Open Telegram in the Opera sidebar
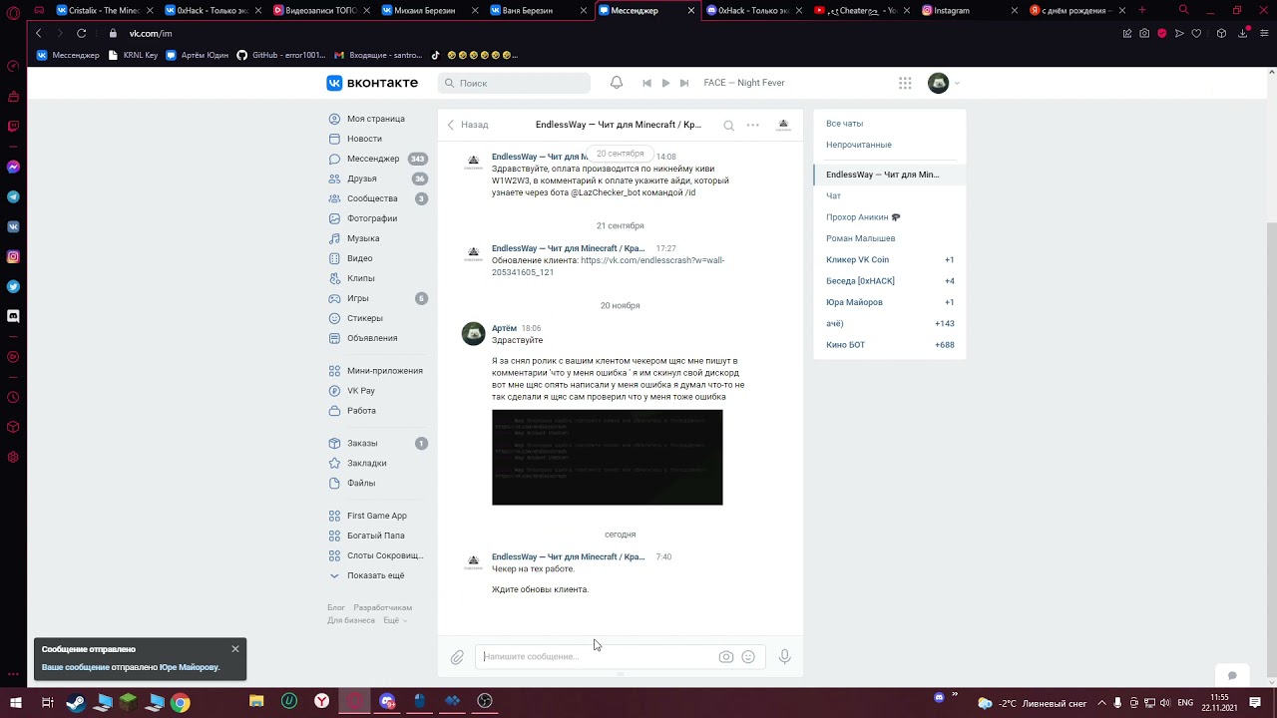Viewport: 1277px width, 718px height. [x=13, y=196]
